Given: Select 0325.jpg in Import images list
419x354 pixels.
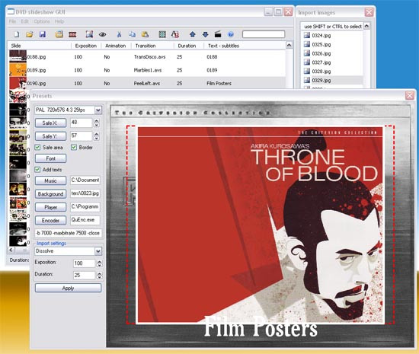Looking at the screenshot, I should [x=321, y=45].
